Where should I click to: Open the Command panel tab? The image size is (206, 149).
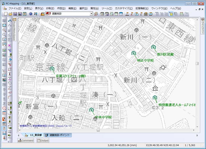26,140
